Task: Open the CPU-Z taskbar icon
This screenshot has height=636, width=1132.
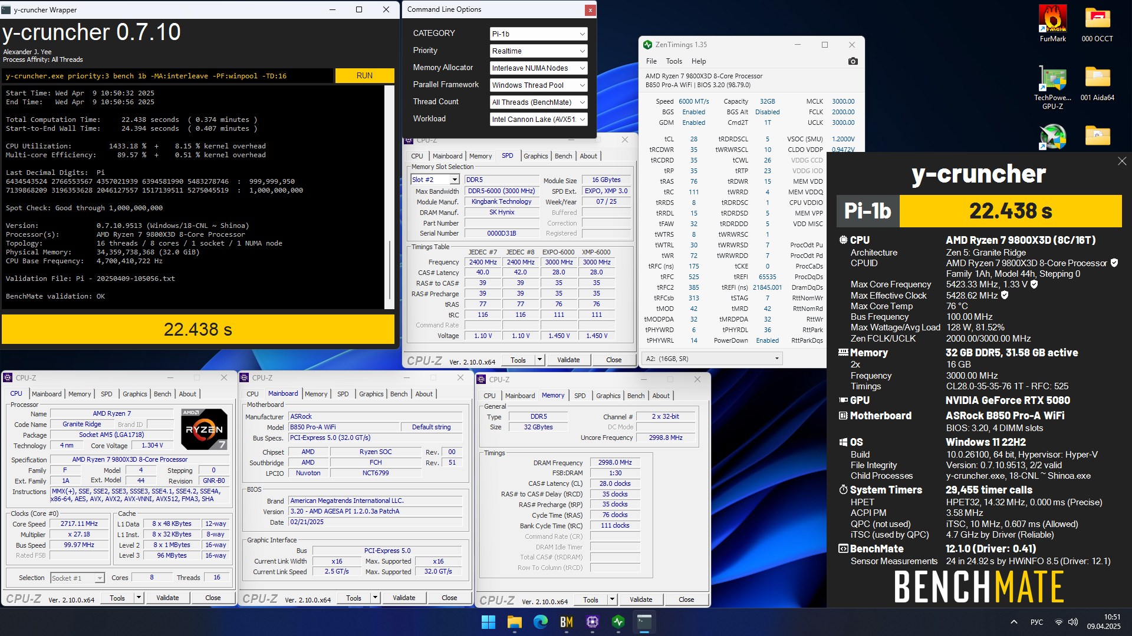Action: (592, 622)
